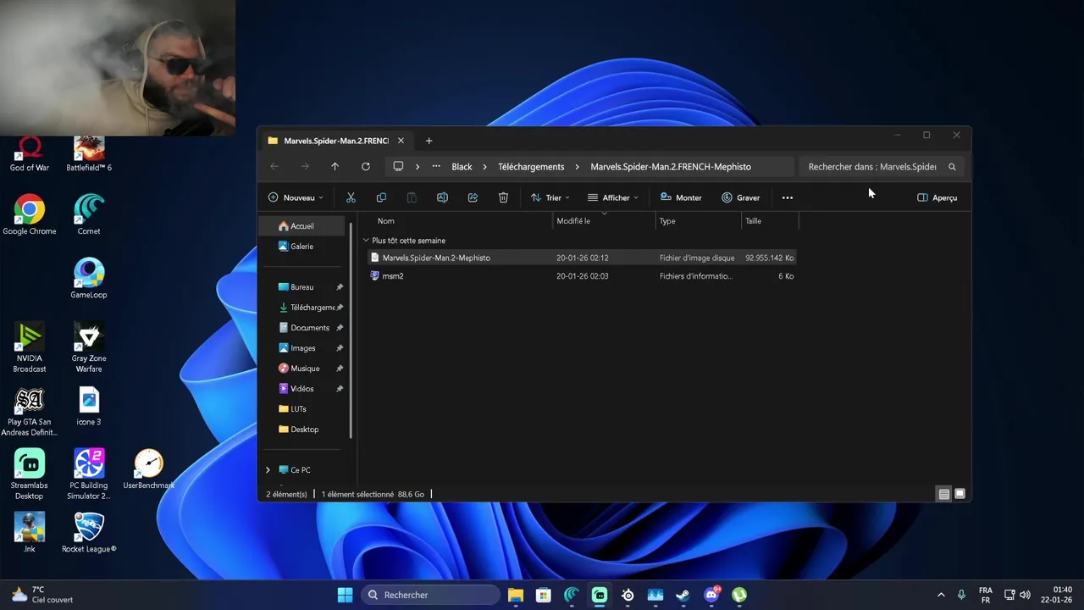1084x610 pixels.
Task: Collapse the Plus tôt cette semaine group
Action: pyautogui.click(x=366, y=241)
